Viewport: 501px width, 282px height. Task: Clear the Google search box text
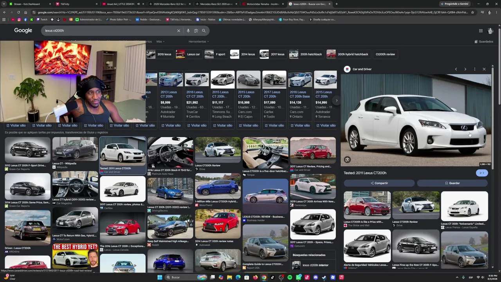pyautogui.click(x=178, y=31)
